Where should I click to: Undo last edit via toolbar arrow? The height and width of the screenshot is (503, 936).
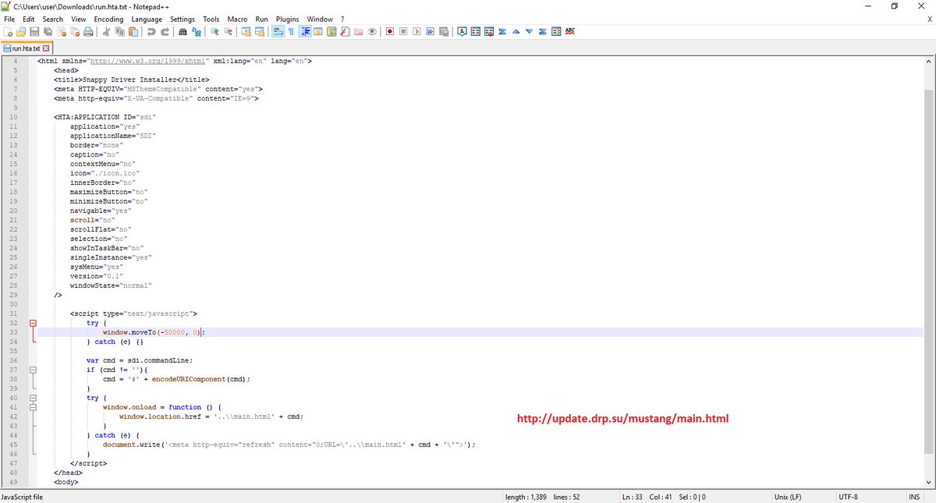[151, 32]
